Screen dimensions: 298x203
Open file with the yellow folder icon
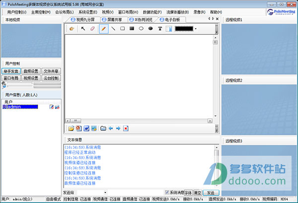pyautogui.click(x=71, y=128)
